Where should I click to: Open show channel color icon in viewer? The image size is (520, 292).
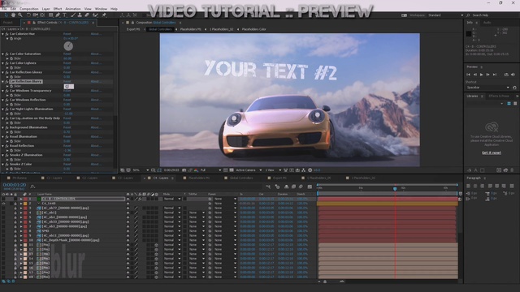coord(196,170)
